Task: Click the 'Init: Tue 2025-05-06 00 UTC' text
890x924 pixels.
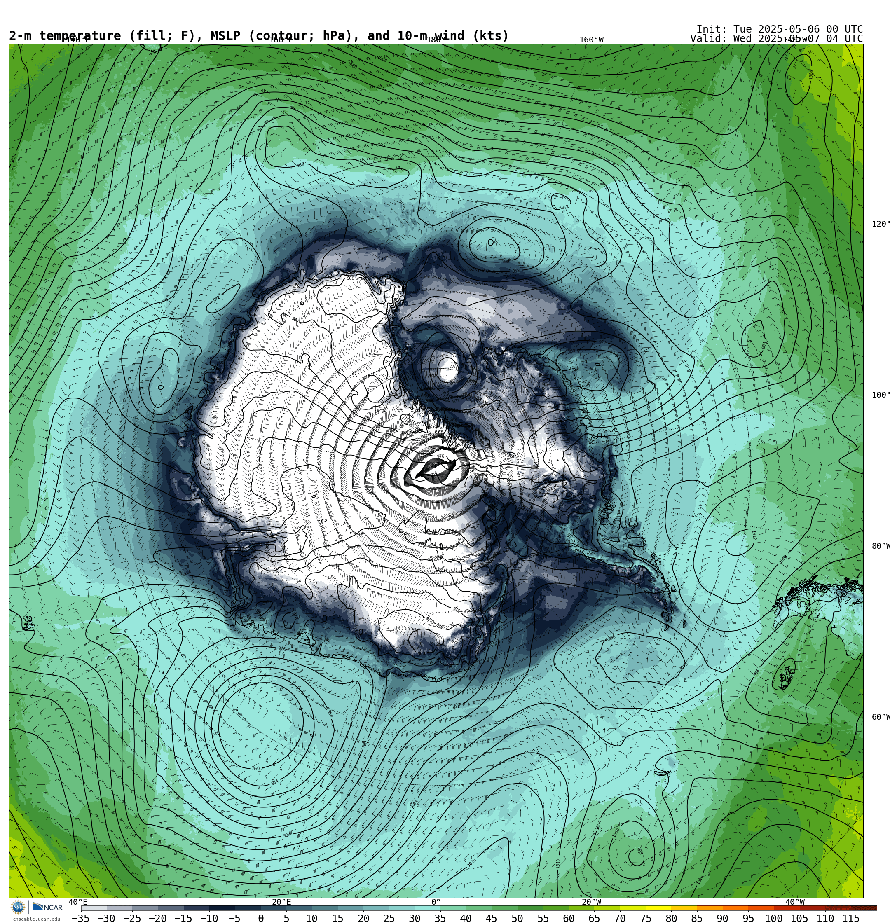Action: (x=779, y=29)
